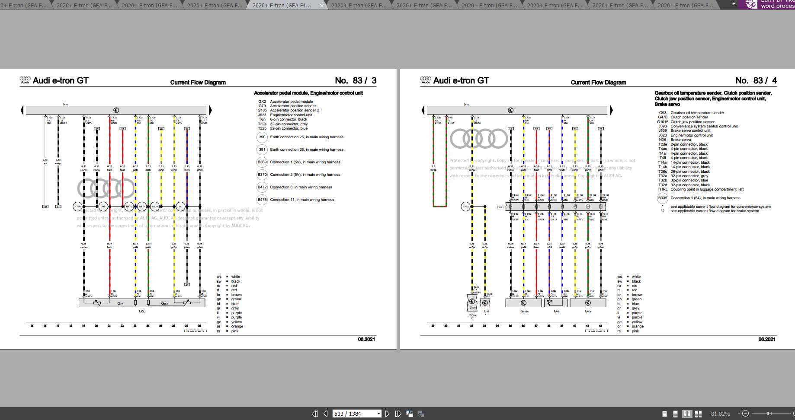Click the page label No. 83 / 3
This screenshot has width=795, height=420.
[x=356, y=80]
